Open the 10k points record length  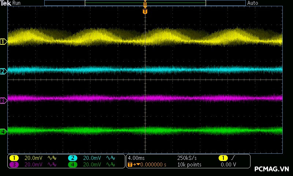coord(189,165)
